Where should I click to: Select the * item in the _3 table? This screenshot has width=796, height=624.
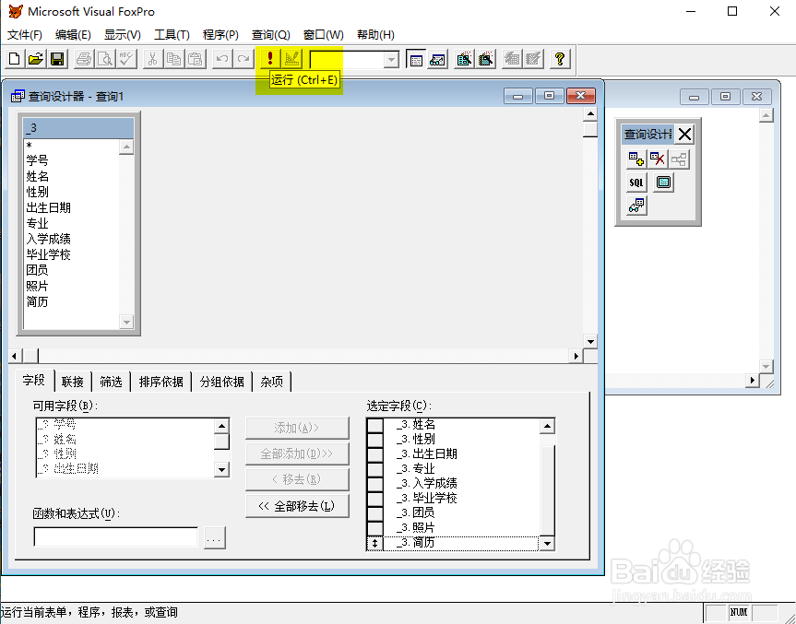click(x=30, y=147)
